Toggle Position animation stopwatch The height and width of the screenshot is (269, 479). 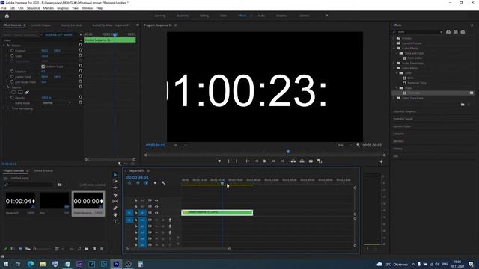tap(12, 51)
